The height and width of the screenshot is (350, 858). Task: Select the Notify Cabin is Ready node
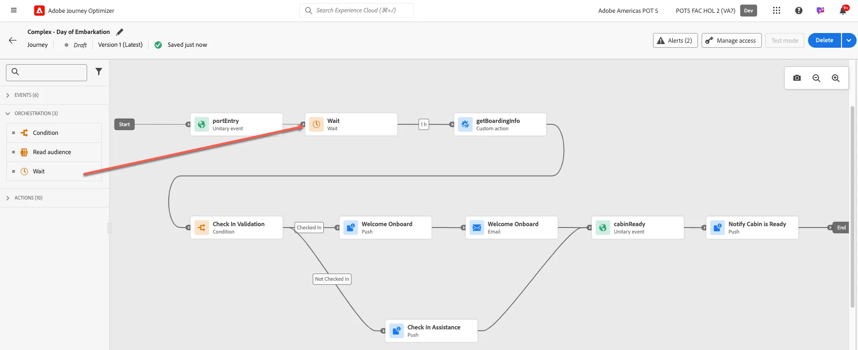753,228
